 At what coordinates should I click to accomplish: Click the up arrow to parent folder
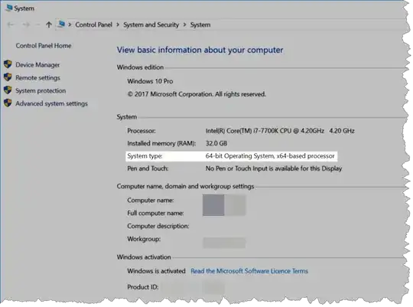pyautogui.click(x=49, y=24)
